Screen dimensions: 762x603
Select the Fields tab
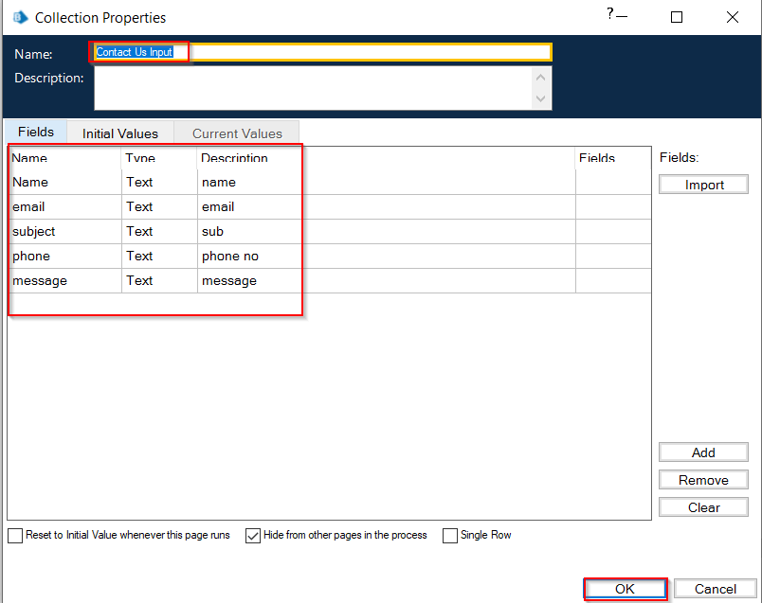click(36, 132)
